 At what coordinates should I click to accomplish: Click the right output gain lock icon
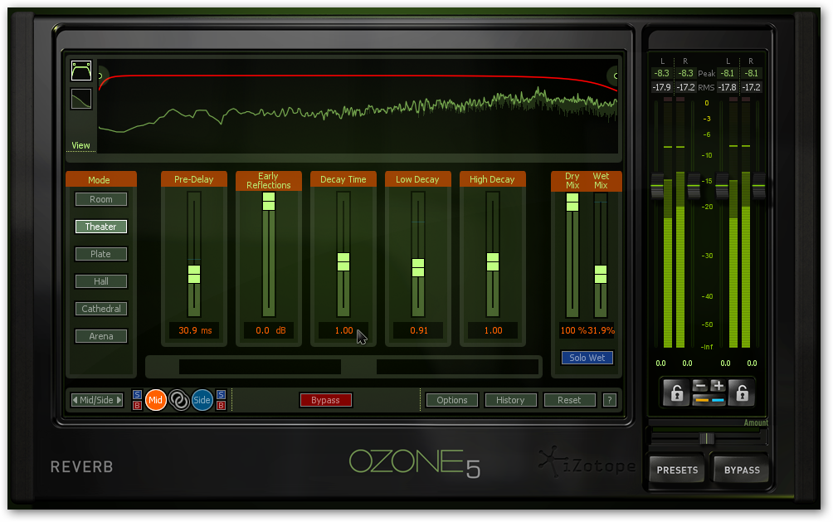click(741, 393)
